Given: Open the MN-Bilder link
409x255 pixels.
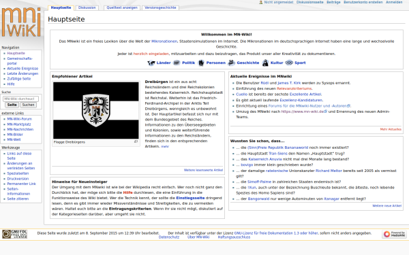Looking at the screenshot, I should click(15, 135).
